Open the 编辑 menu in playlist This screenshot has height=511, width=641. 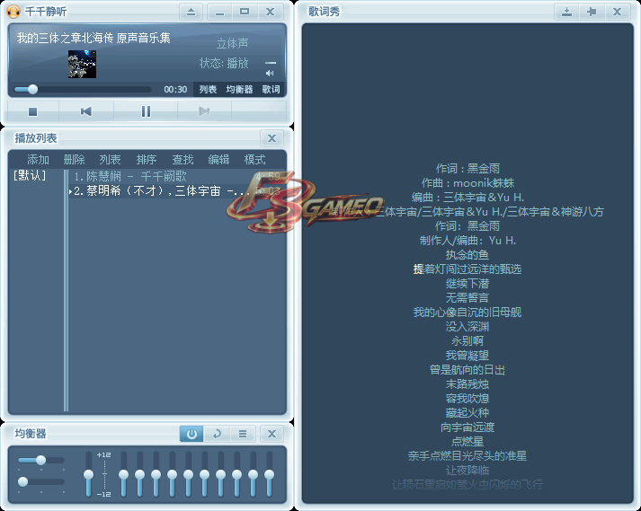pyautogui.click(x=218, y=159)
